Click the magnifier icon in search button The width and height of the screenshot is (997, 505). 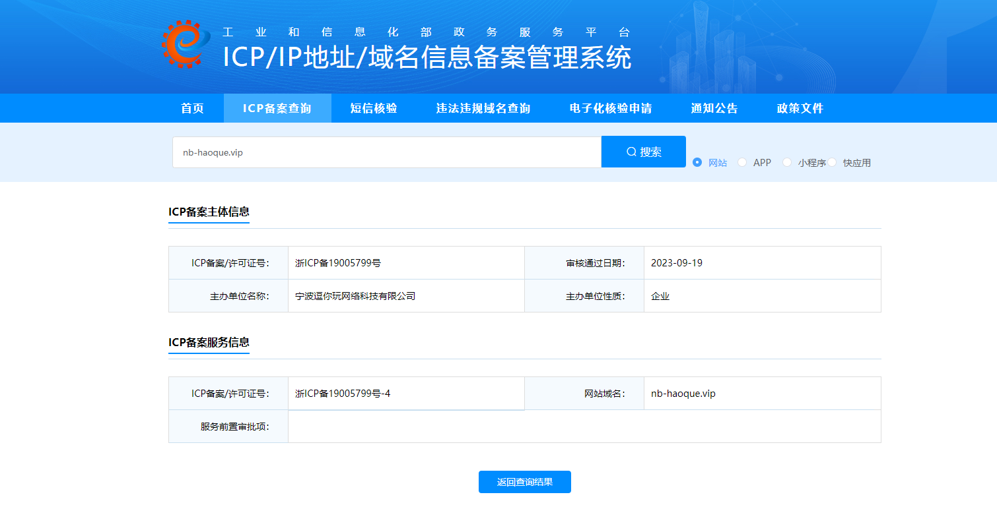point(631,152)
